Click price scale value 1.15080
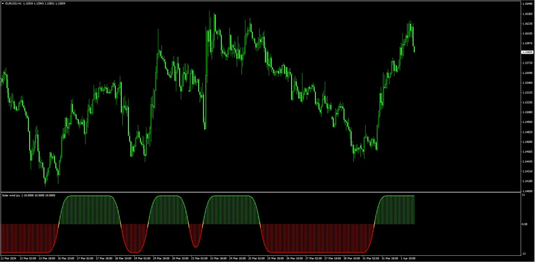The height and width of the screenshot is (262, 535). [527, 112]
